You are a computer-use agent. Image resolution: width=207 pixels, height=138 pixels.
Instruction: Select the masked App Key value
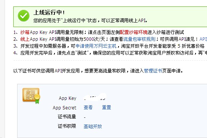coord(95,98)
